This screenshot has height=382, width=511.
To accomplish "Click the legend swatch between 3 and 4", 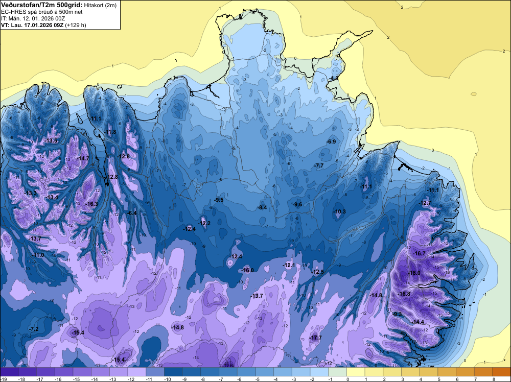I will (410, 372).
